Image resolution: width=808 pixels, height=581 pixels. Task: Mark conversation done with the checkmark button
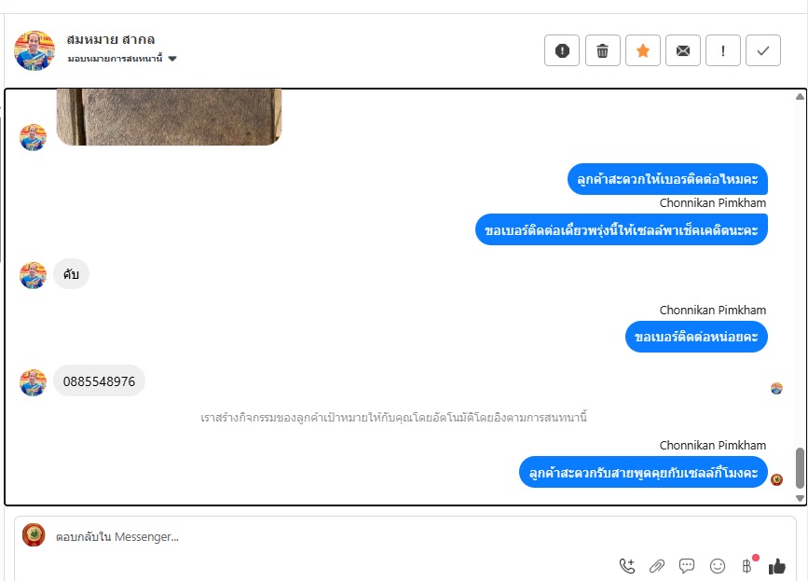coord(763,50)
